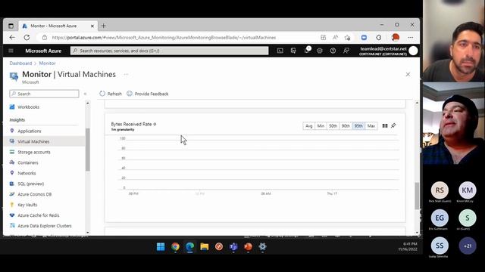Click the Edge profile picture icon

pos(396,38)
